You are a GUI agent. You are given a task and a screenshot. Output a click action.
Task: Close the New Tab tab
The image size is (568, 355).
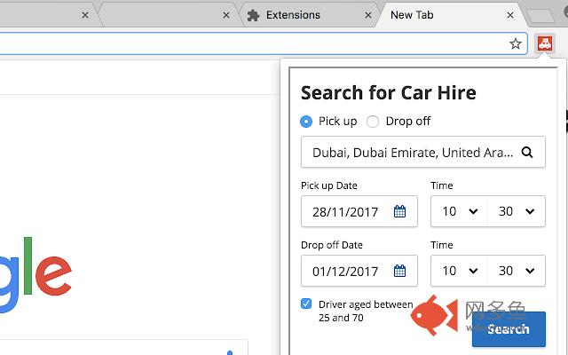510,15
